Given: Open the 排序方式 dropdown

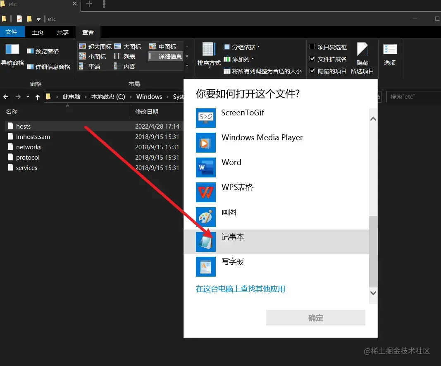Looking at the screenshot, I should [209, 55].
